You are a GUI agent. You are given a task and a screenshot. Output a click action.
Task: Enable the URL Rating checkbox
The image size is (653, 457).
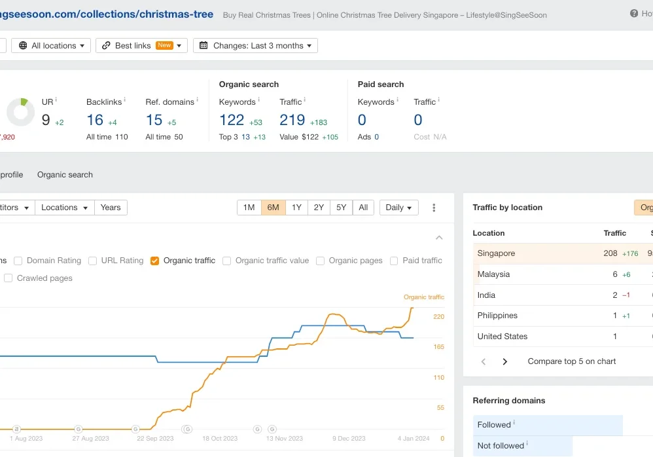point(93,261)
